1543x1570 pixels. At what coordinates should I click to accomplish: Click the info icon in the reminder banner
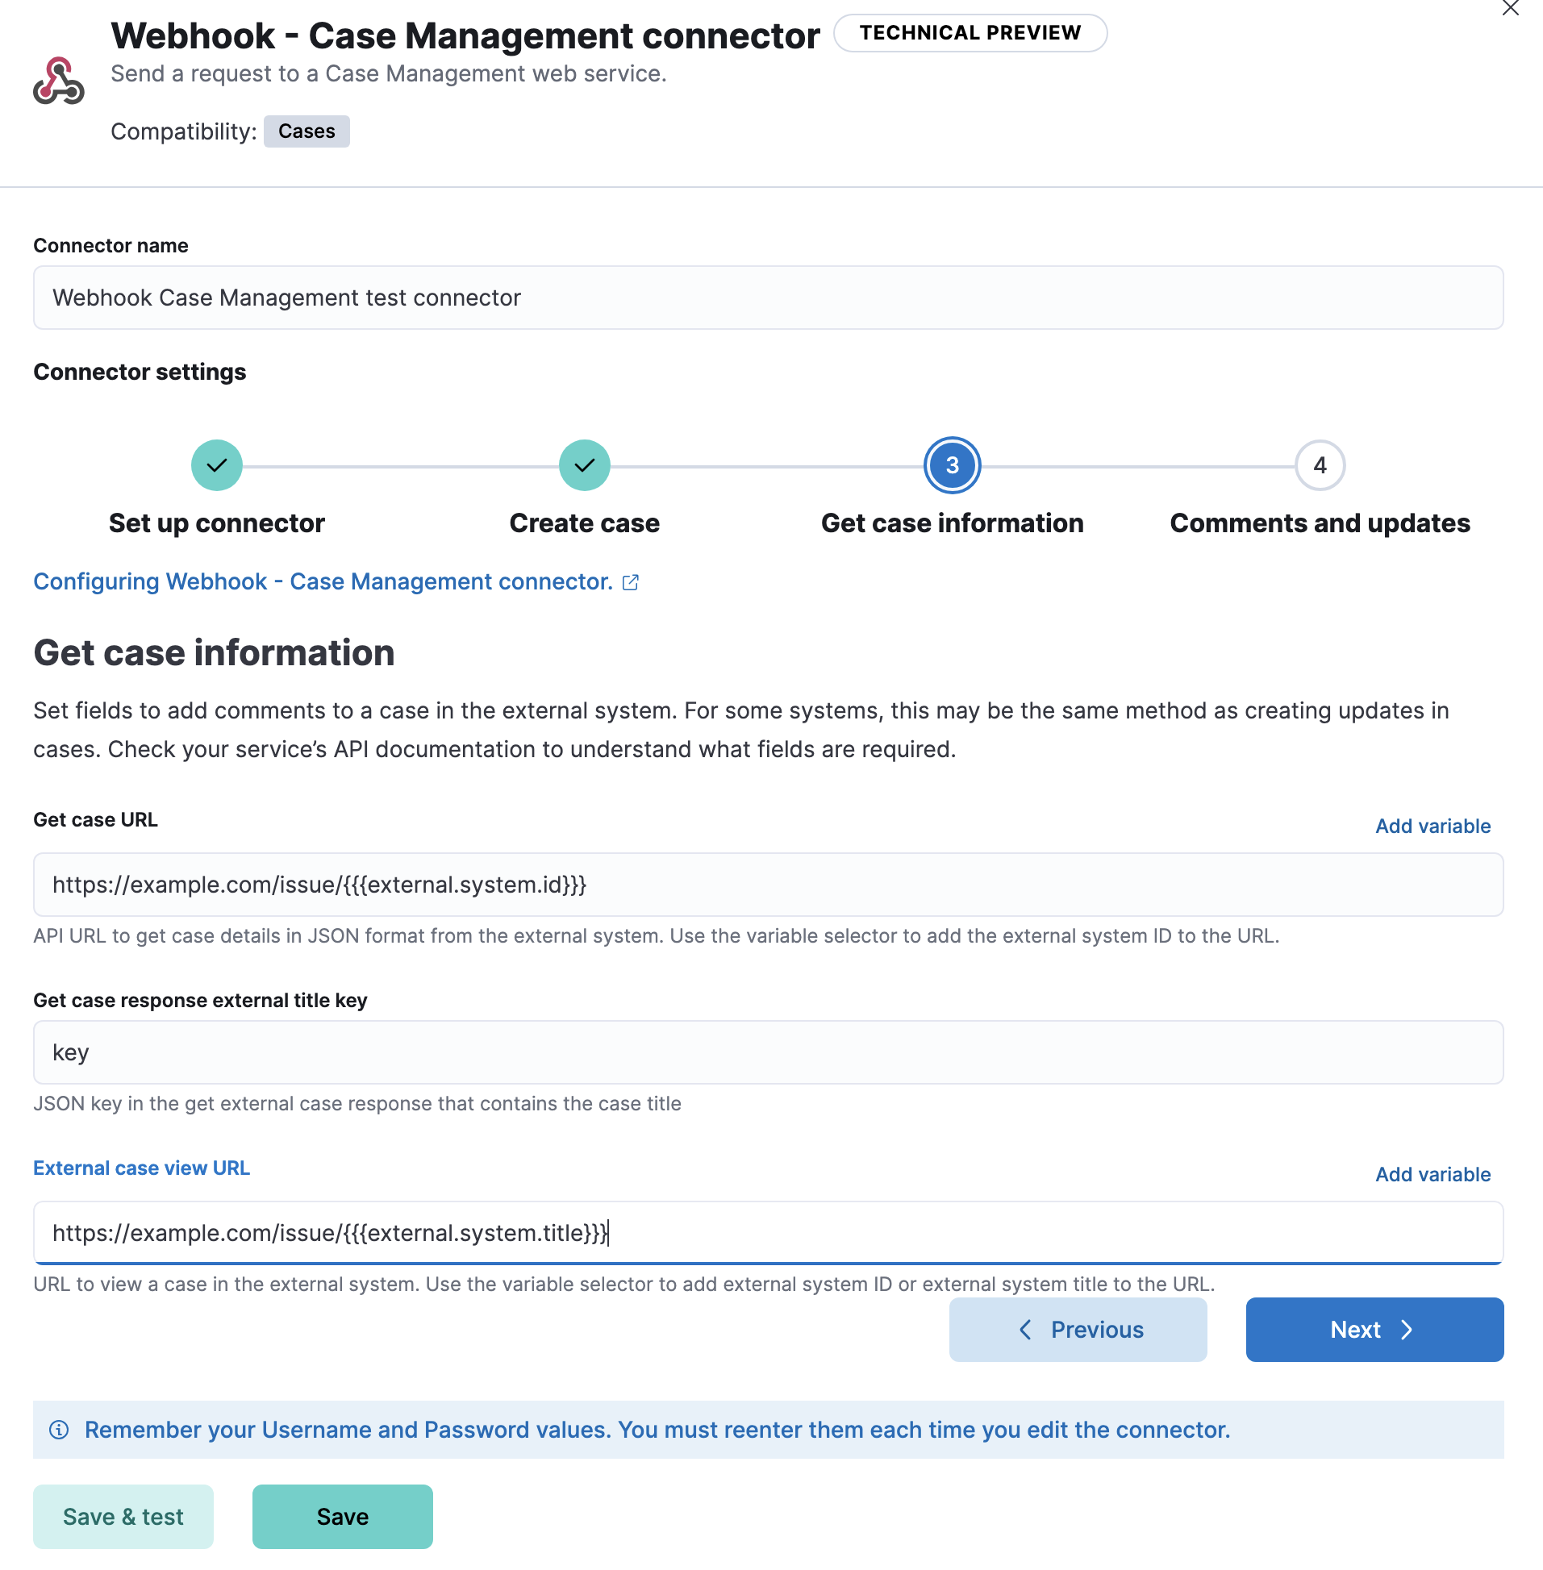[59, 1430]
